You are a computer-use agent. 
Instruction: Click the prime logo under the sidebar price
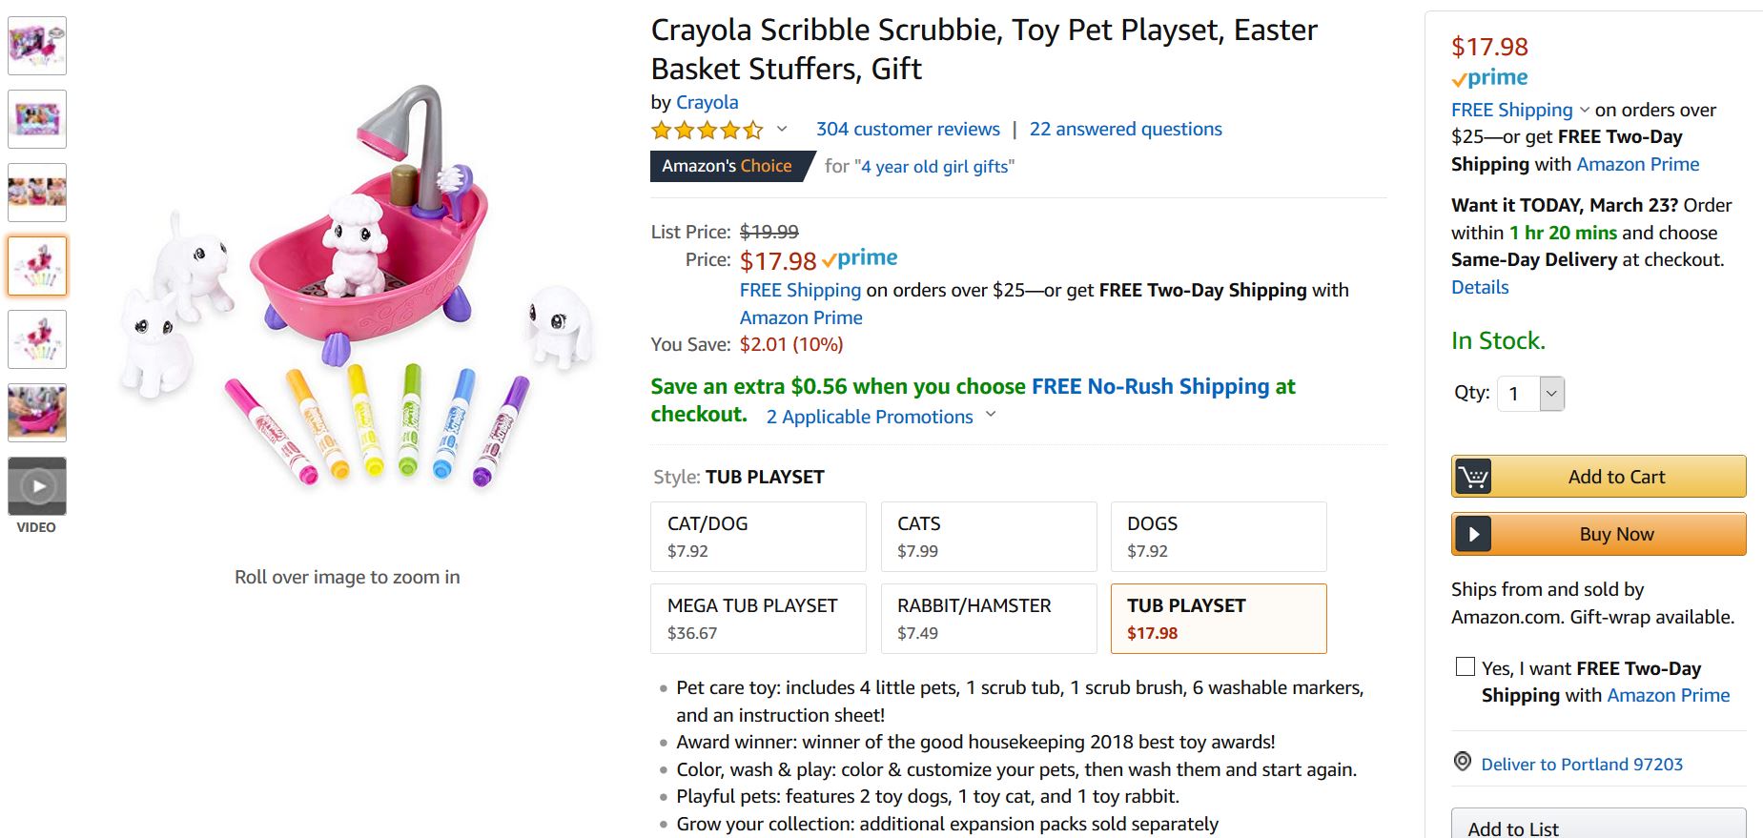1489,78
